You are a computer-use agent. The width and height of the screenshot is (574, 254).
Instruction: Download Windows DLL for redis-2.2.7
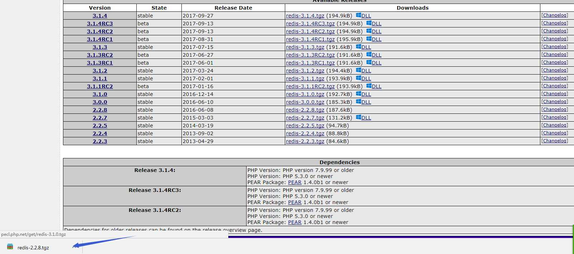[x=364, y=118]
